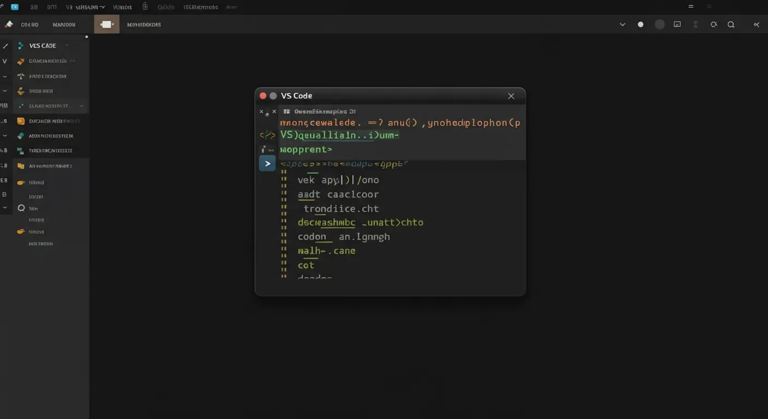Click the pencil icon atop the far-left strip
This screenshot has height=419, width=768.
pyautogui.click(x=5, y=46)
